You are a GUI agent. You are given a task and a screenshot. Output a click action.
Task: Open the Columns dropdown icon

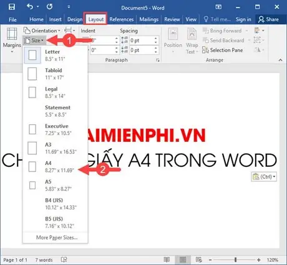[69, 31]
